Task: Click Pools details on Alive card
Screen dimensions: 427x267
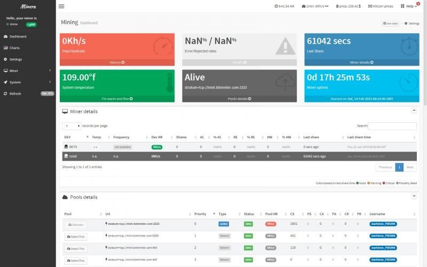Action: (x=239, y=99)
